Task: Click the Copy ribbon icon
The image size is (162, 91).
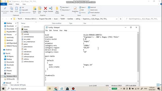Action: [11, 8]
